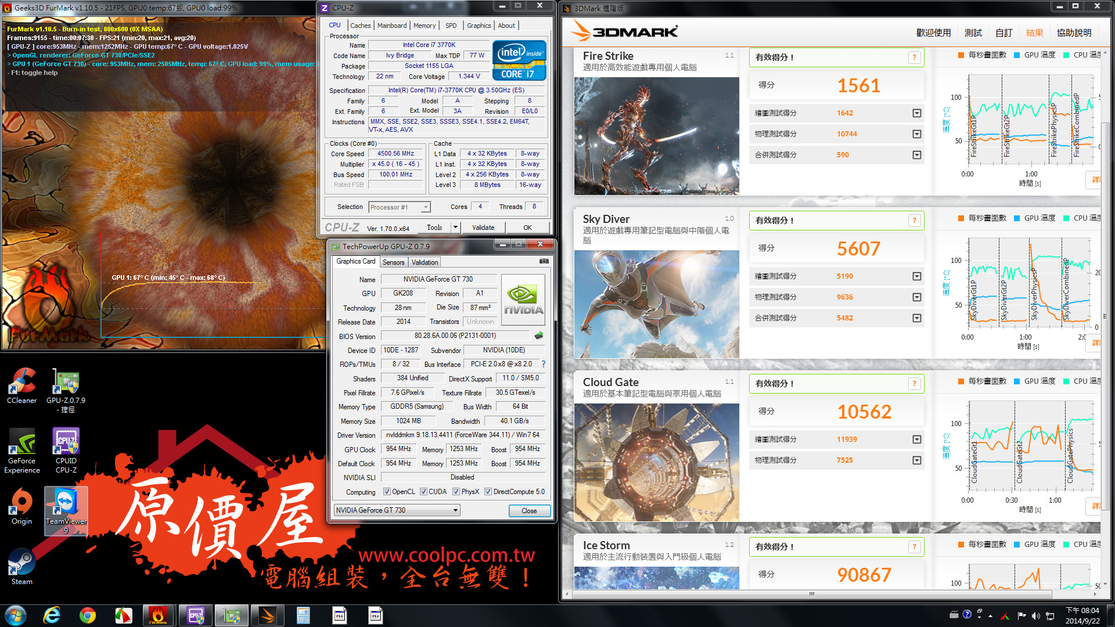Switch to 3DMark via its taskbar button
This screenshot has height=627, width=1115.
[x=268, y=615]
